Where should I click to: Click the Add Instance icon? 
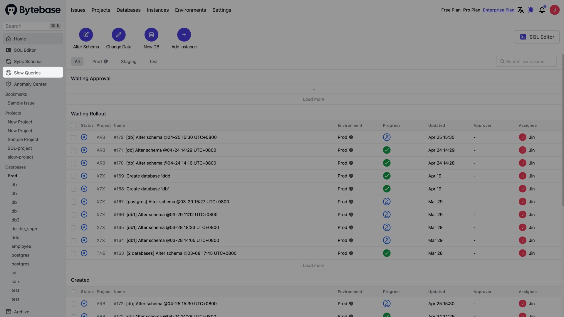point(184,34)
